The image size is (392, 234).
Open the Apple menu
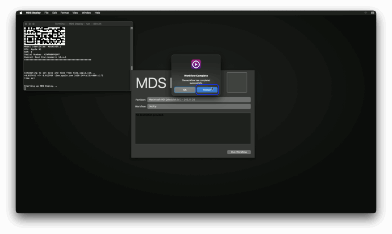tap(21, 13)
